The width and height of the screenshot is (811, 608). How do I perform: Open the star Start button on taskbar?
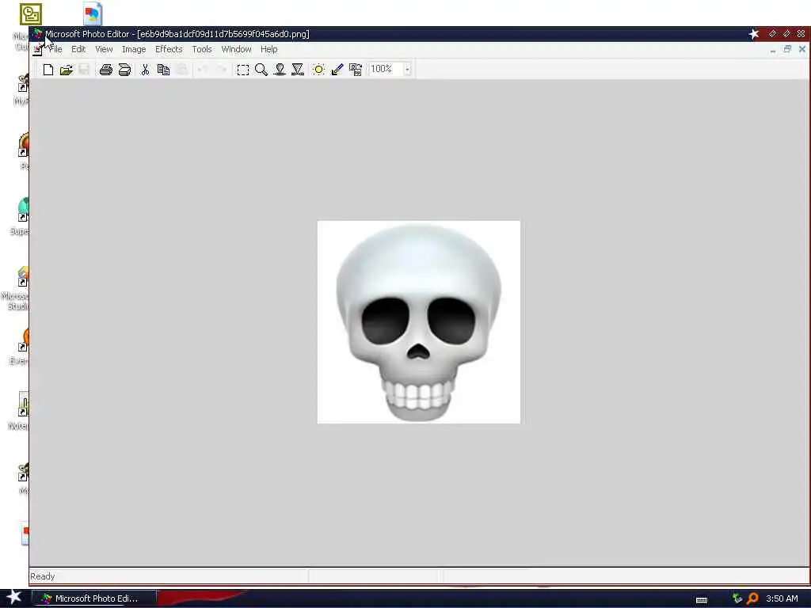click(14, 598)
